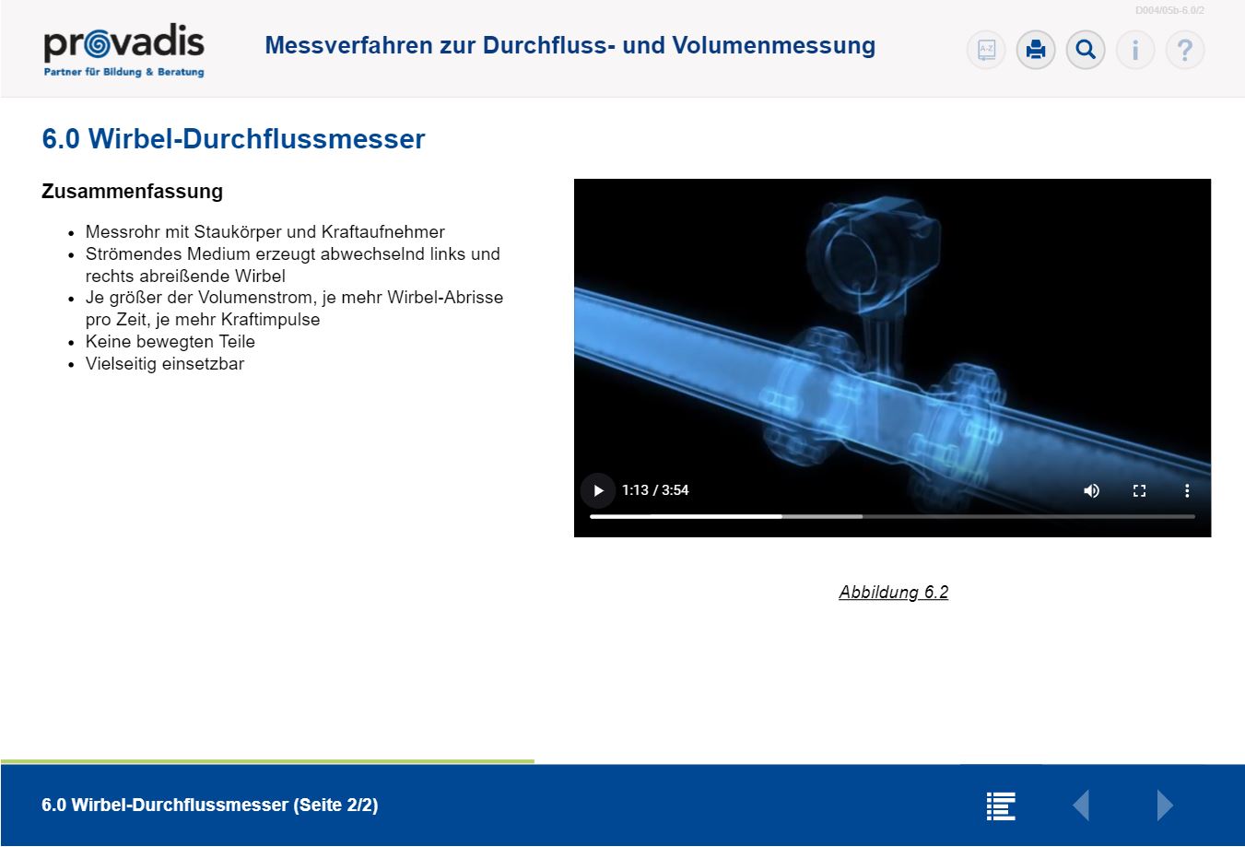Click the course title 'Messverfahren zur Durchfluss- und Volumenmessung'
Image resolution: width=1245 pixels, height=847 pixels.
pos(570,45)
